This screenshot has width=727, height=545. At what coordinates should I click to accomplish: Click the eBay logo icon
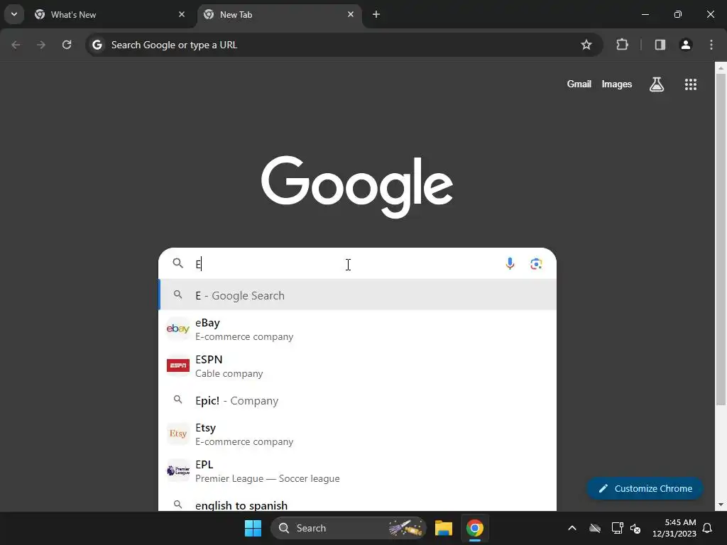point(178,329)
